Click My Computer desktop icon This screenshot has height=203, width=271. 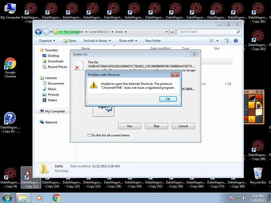(10, 11)
